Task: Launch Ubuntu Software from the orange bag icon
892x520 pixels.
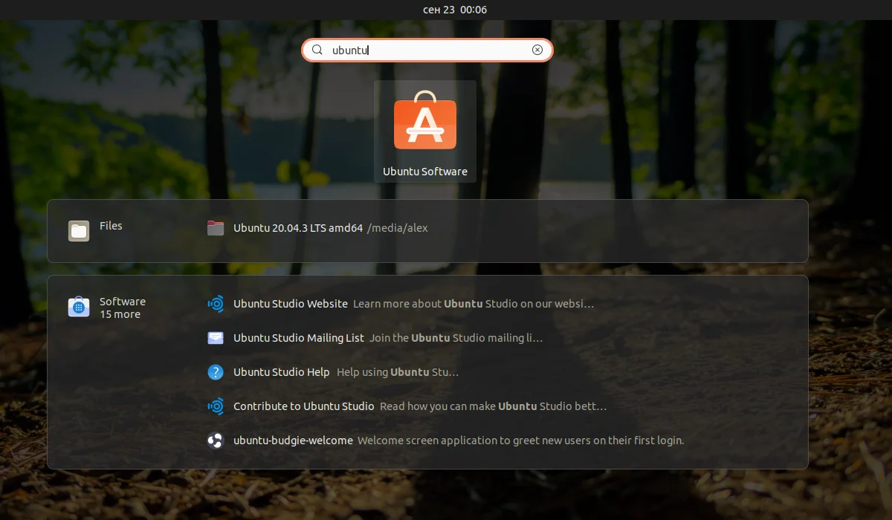Action: click(425, 121)
